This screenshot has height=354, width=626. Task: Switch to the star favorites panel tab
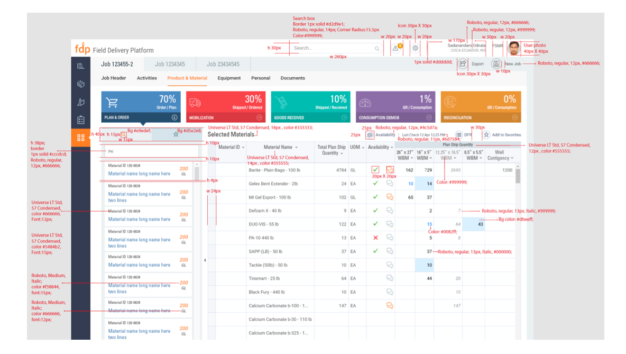coord(176,134)
